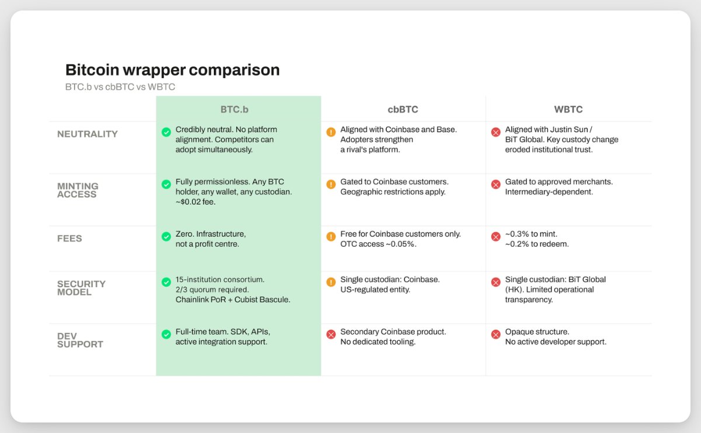Click orange warning icon in cbBTC Fees cell

pyautogui.click(x=331, y=236)
